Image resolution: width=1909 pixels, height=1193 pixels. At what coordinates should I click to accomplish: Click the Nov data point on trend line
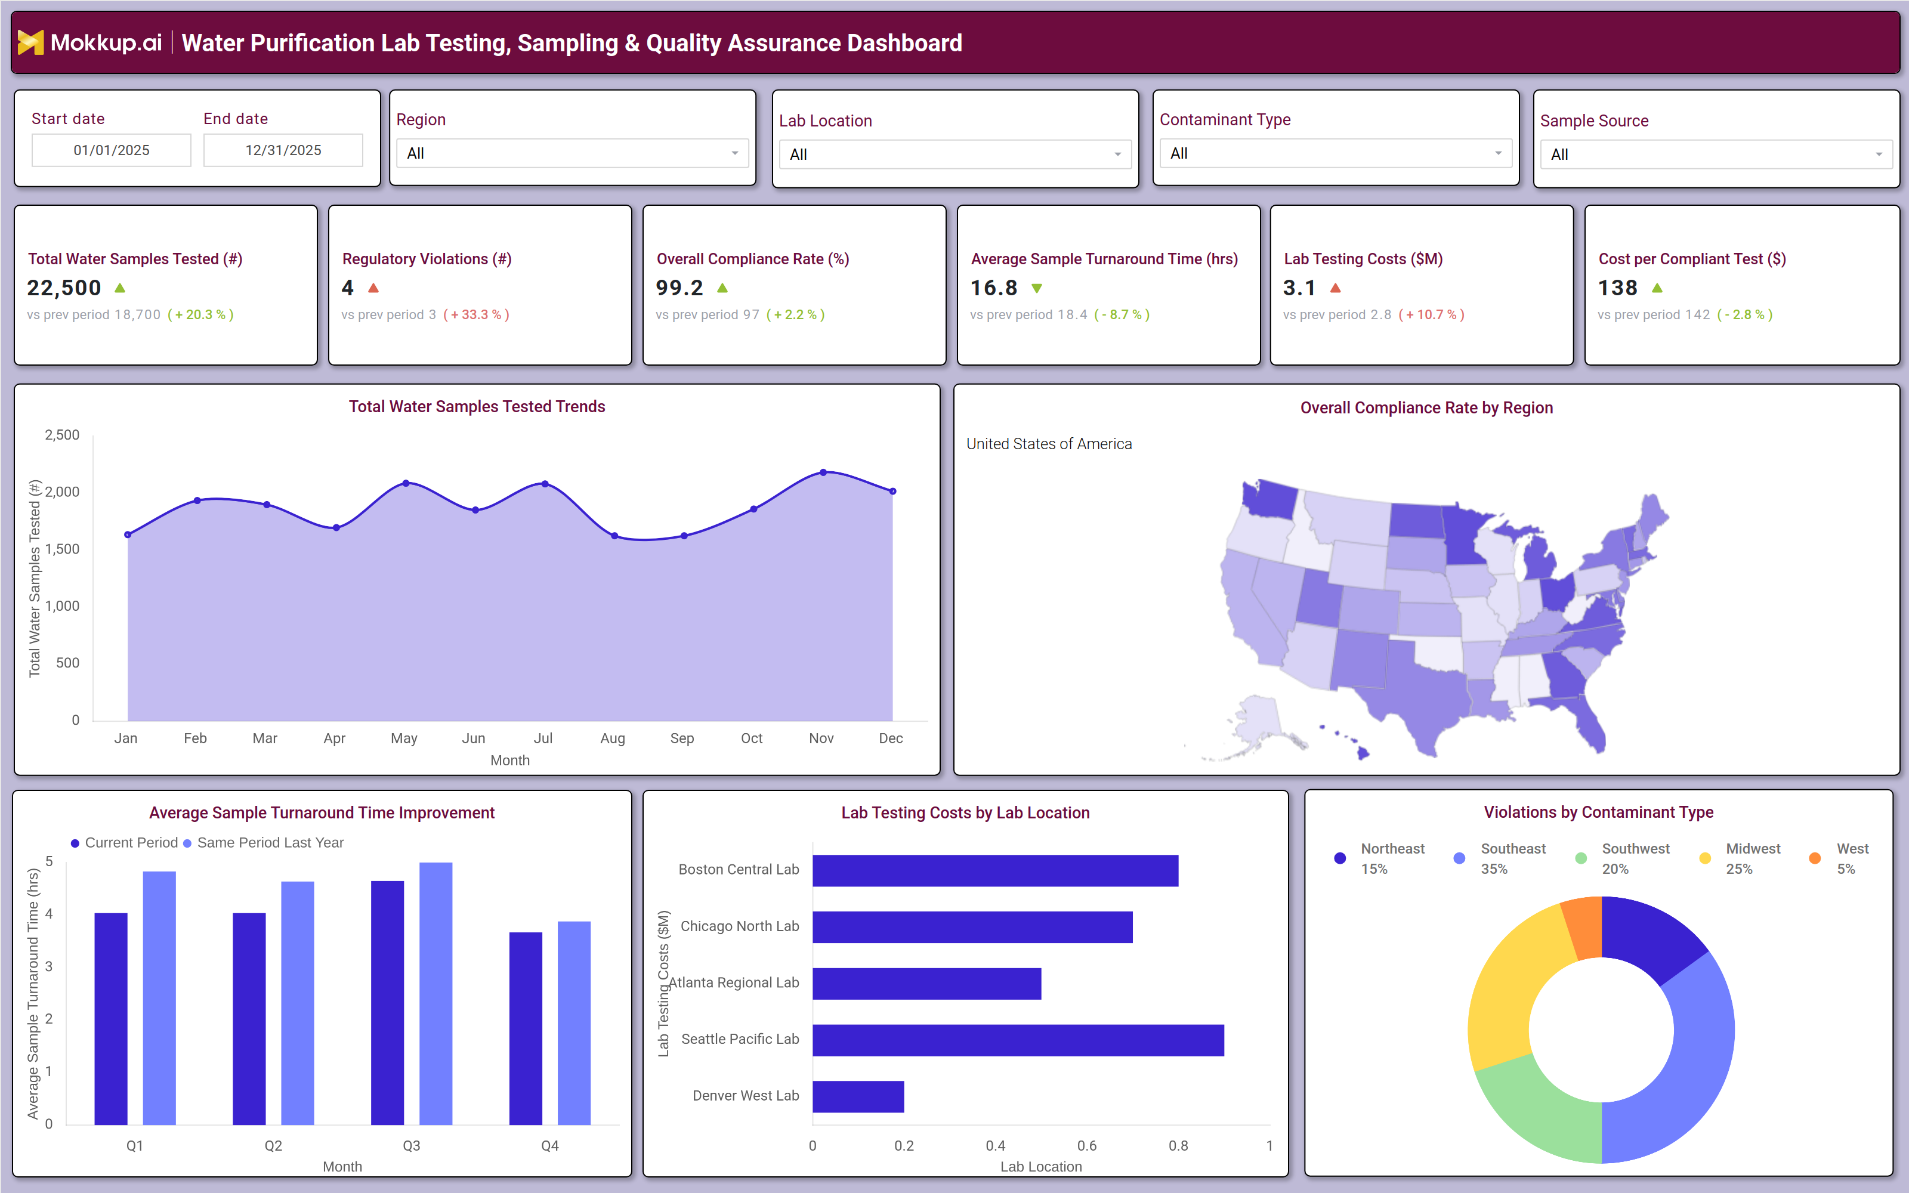coord(823,472)
